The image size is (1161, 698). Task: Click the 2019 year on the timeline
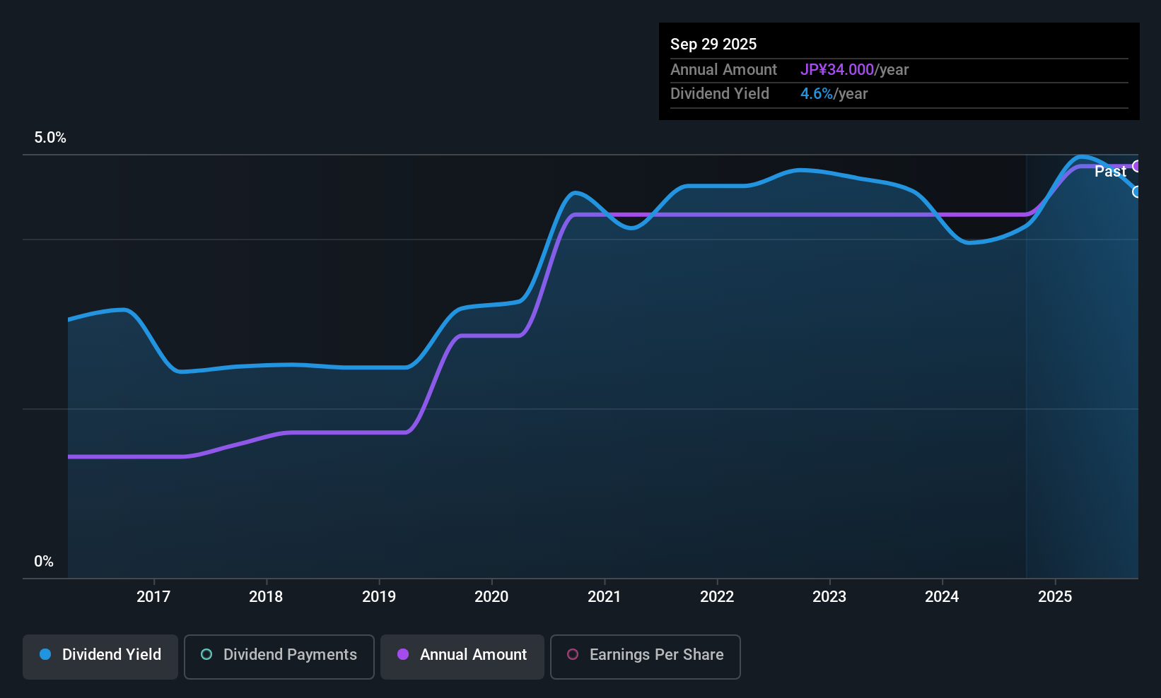[x=379, y=597]
